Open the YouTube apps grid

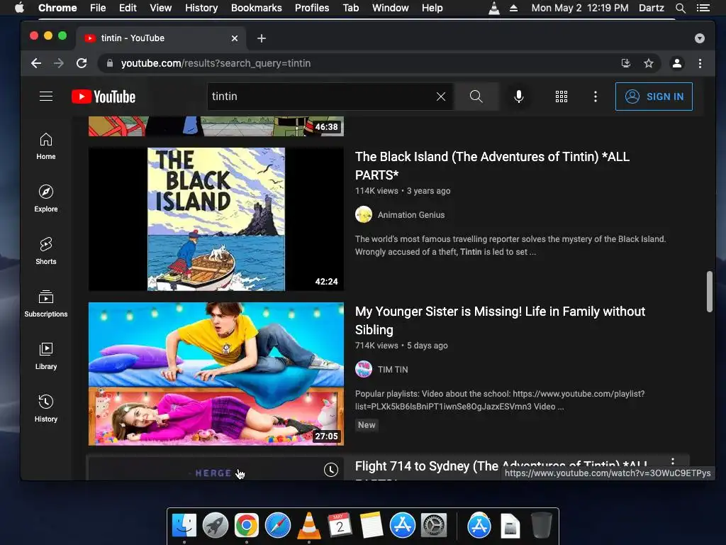click(x=562, y=97)
